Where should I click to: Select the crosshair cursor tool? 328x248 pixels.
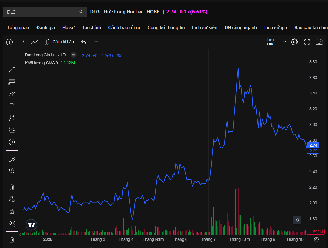(12, 58)
